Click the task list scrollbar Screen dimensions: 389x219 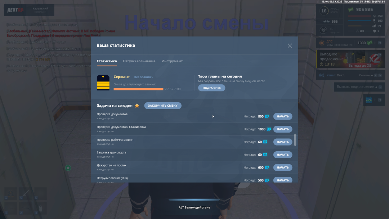(x=295, y=140)
